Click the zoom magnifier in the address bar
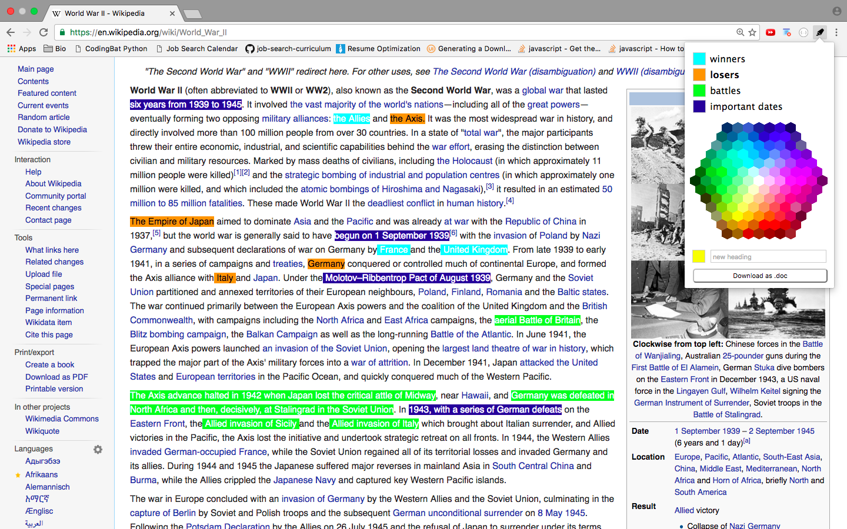Image resolution: width=847 pixels, height=529 pixels. (740, 32)
